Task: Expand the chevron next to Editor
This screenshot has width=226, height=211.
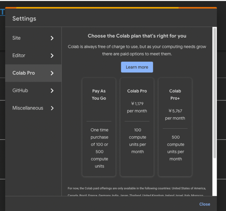Action: point(52,56)
